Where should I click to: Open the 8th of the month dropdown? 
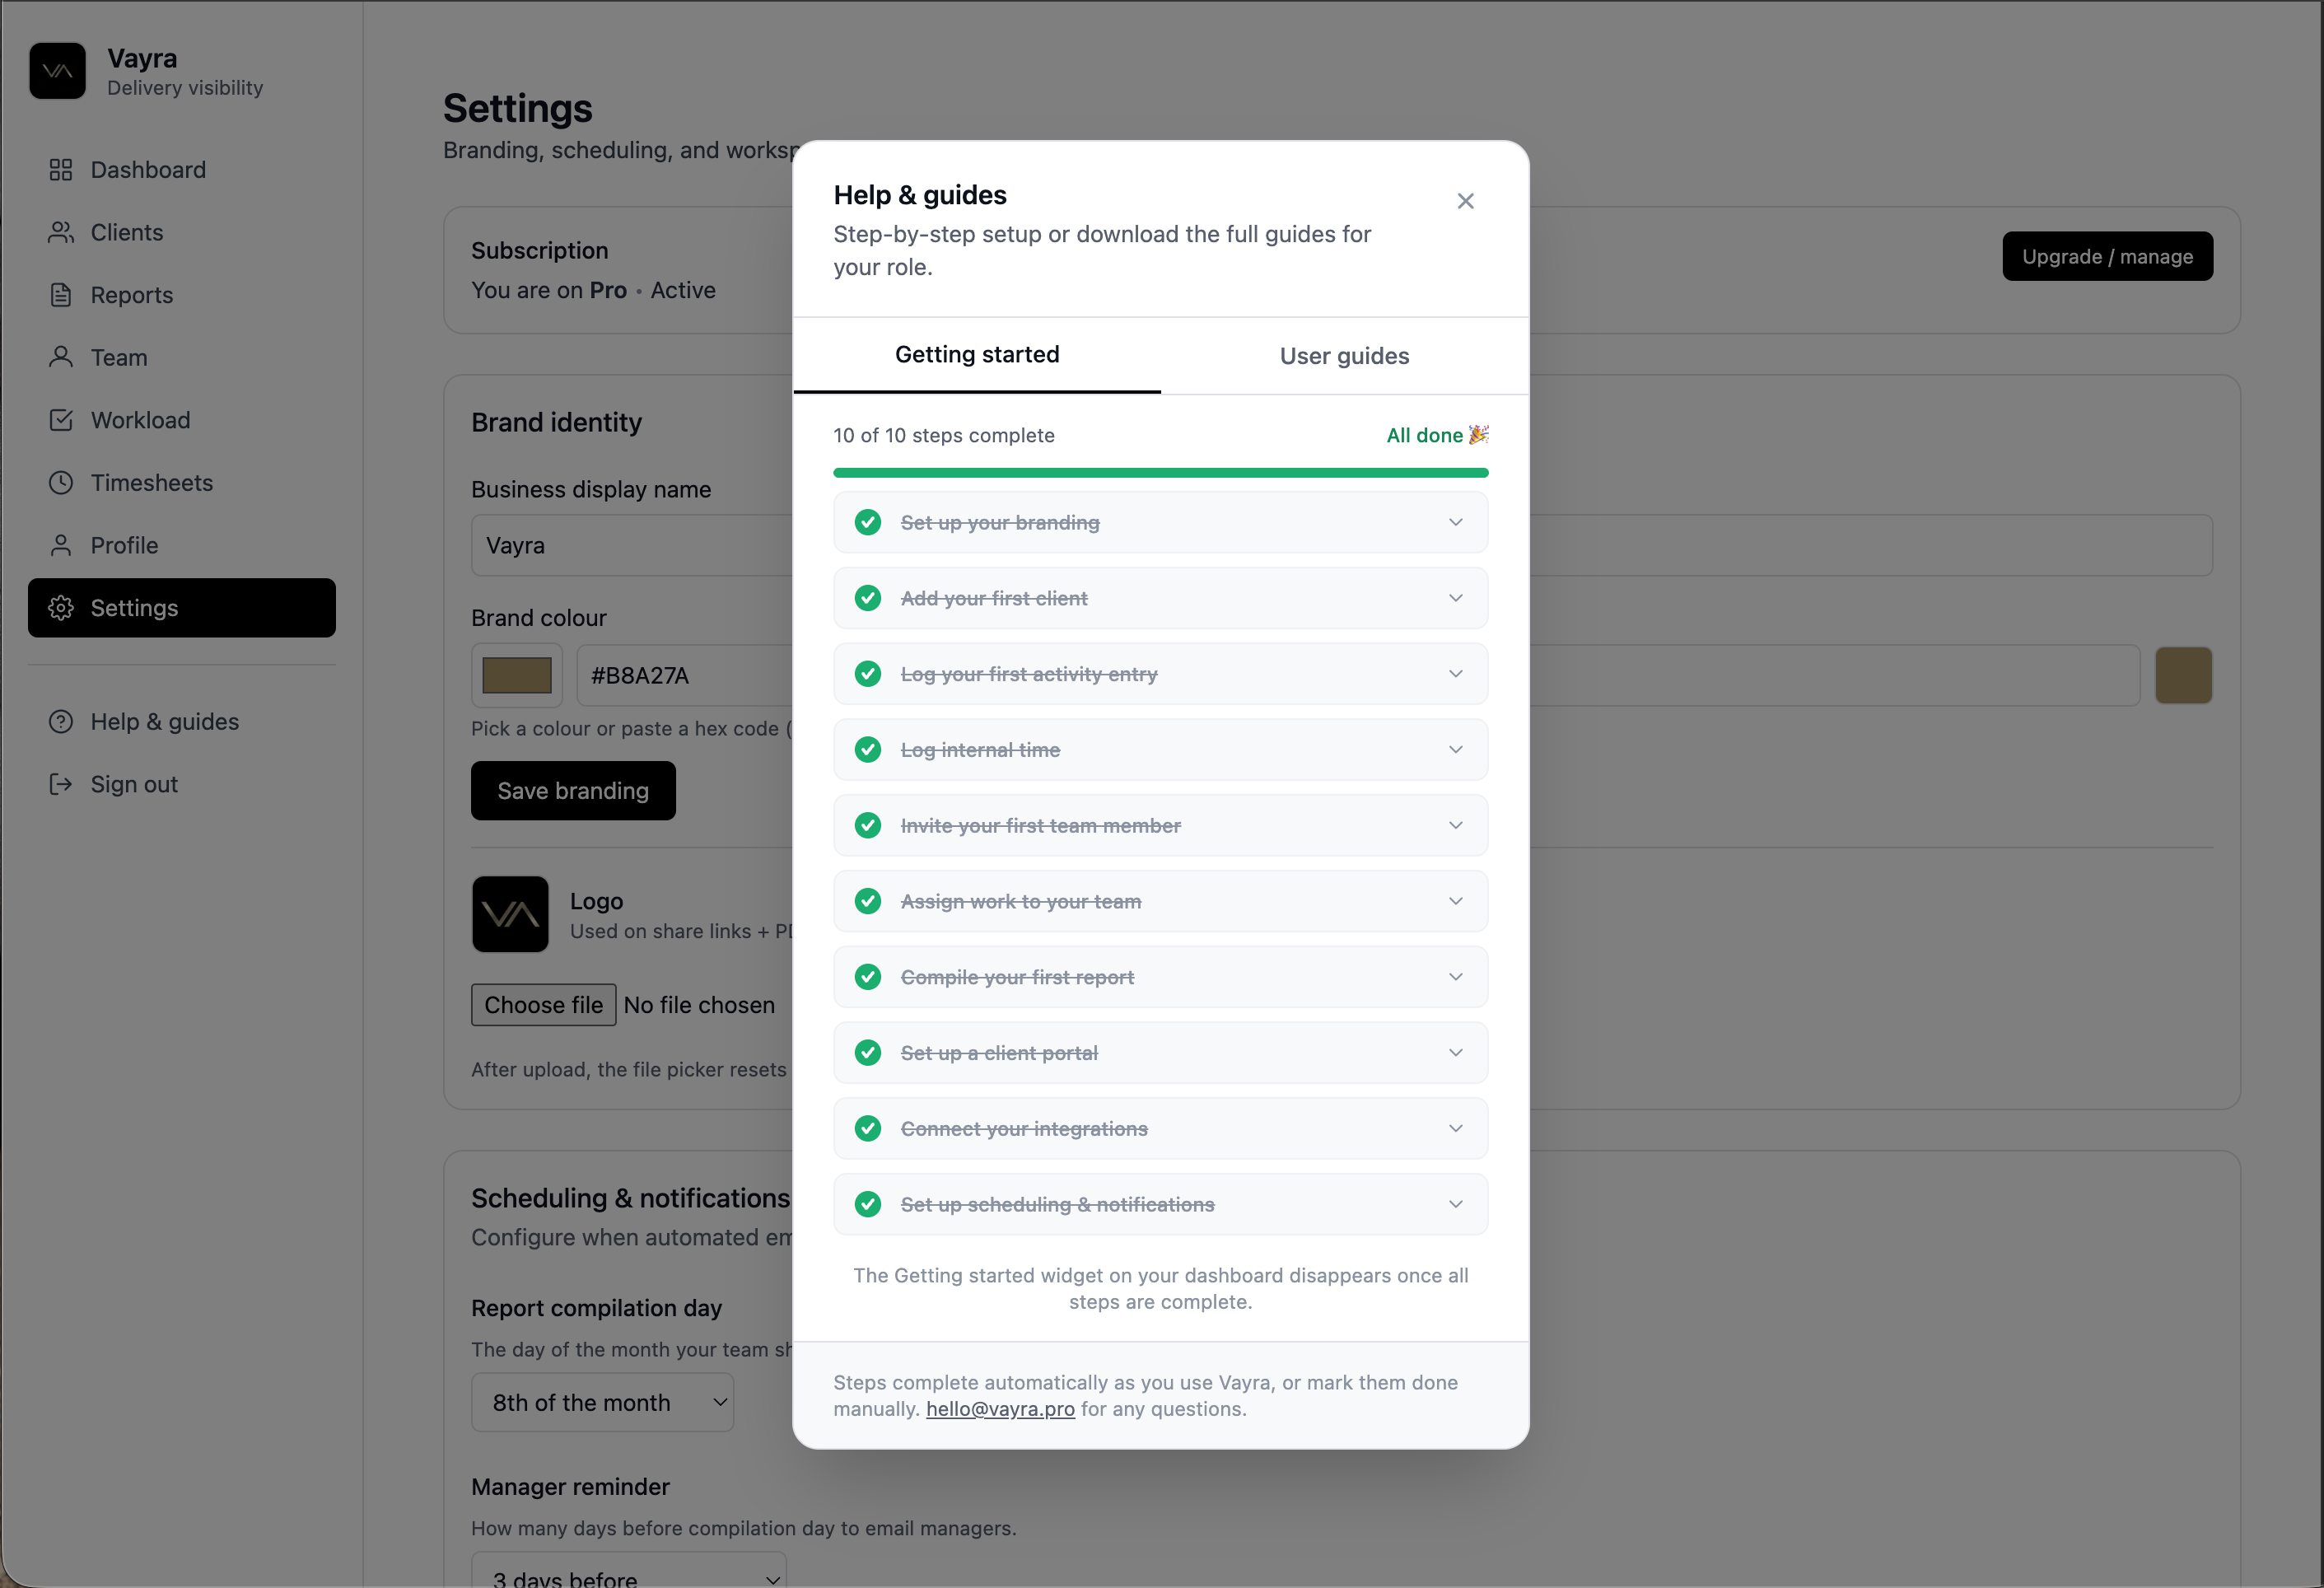(602, 1402)
